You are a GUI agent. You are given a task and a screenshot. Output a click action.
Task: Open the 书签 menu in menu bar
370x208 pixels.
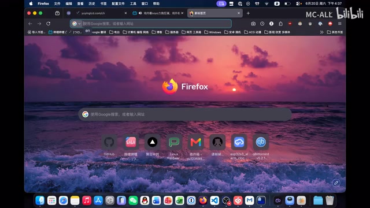point(103,3)
